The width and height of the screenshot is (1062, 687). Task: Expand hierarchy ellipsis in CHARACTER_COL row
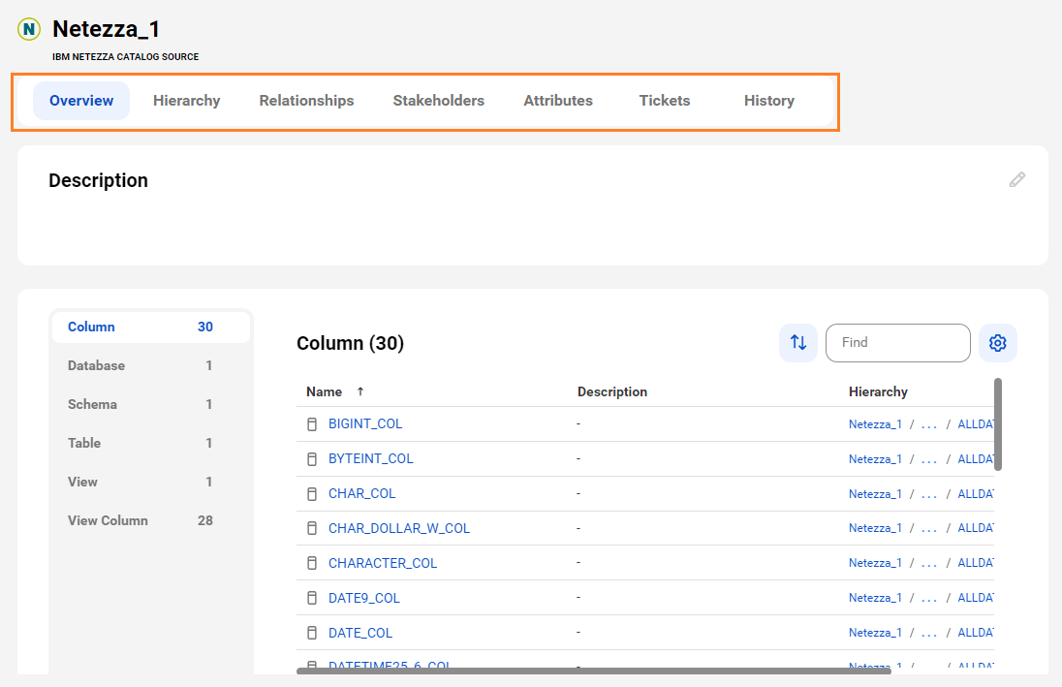(929, 563)
